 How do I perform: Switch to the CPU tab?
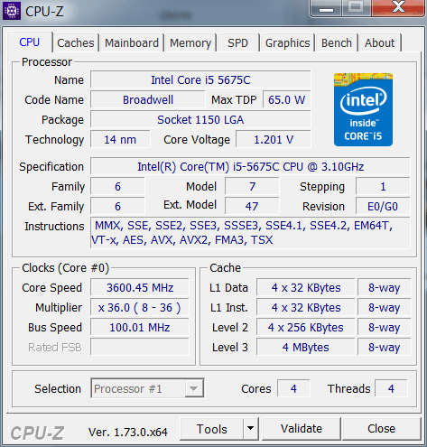click(x=30, y=42)
